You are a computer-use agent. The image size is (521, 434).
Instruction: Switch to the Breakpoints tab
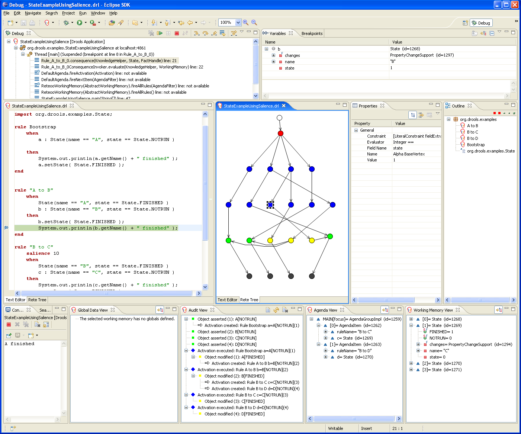312,33
